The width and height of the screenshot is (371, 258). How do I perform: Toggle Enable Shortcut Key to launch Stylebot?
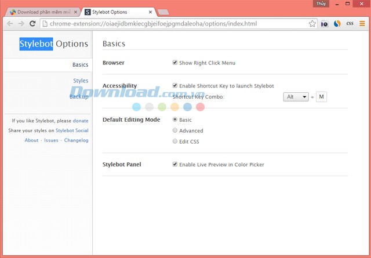click(x=175, y=86)
